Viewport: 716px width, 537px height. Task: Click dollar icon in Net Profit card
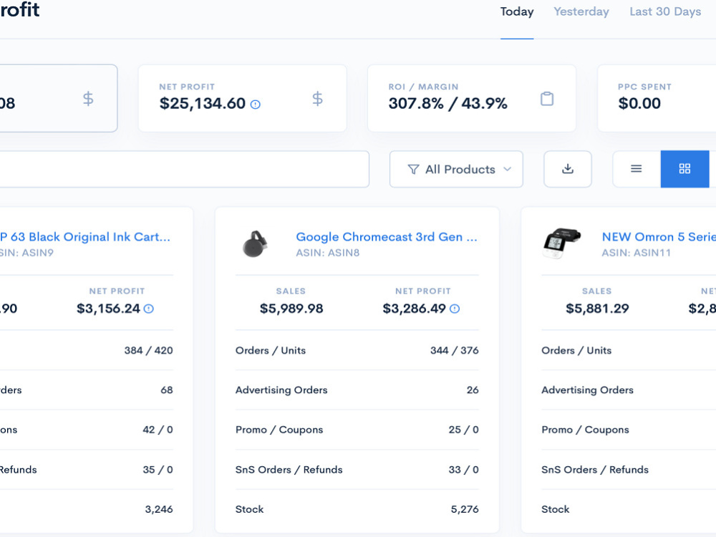[x=317, y=99]
